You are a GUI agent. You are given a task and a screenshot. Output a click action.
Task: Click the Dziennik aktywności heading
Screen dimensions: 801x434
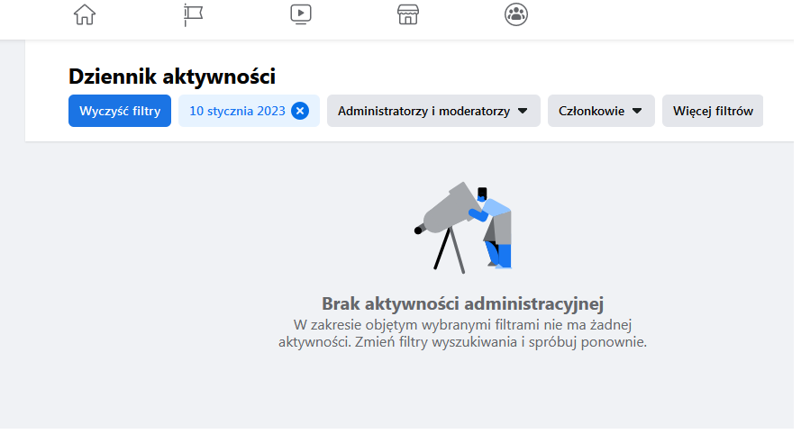[172, 77]
